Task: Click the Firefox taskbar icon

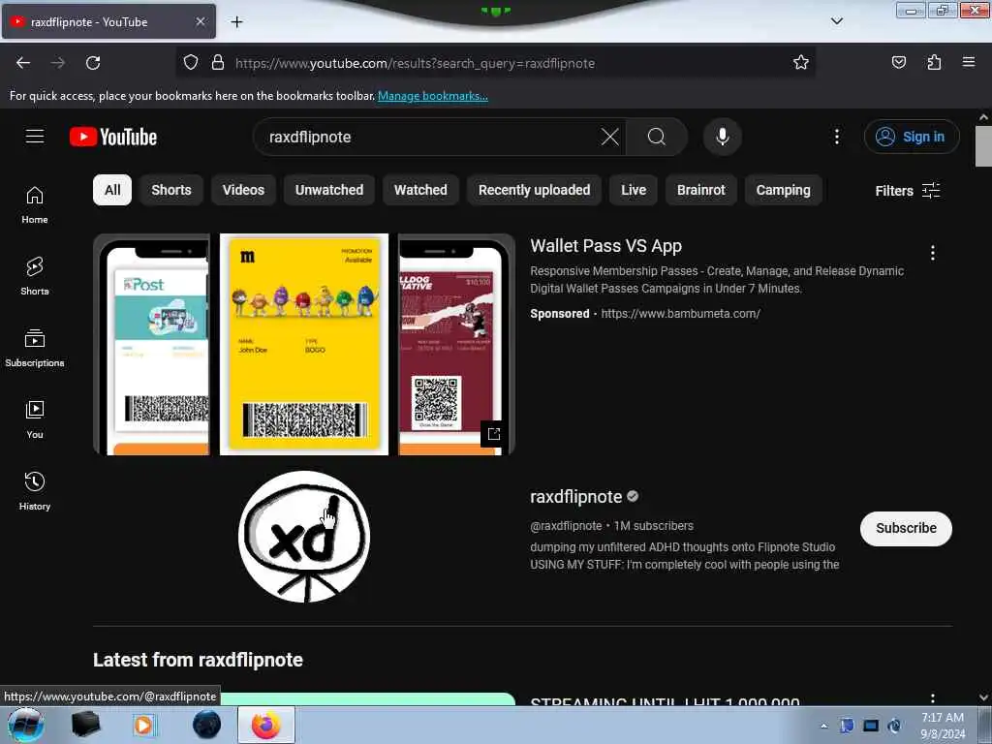Action: pos(266,725)
